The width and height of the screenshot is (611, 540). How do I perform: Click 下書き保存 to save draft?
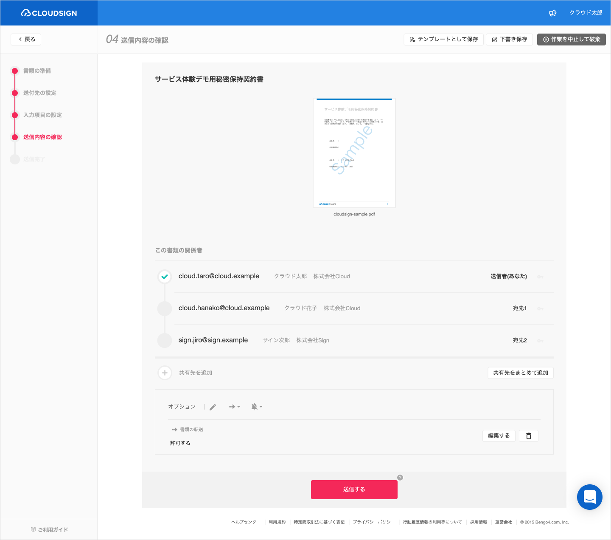(509, 40)
